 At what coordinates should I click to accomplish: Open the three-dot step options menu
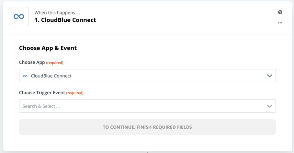coord(280,23)
